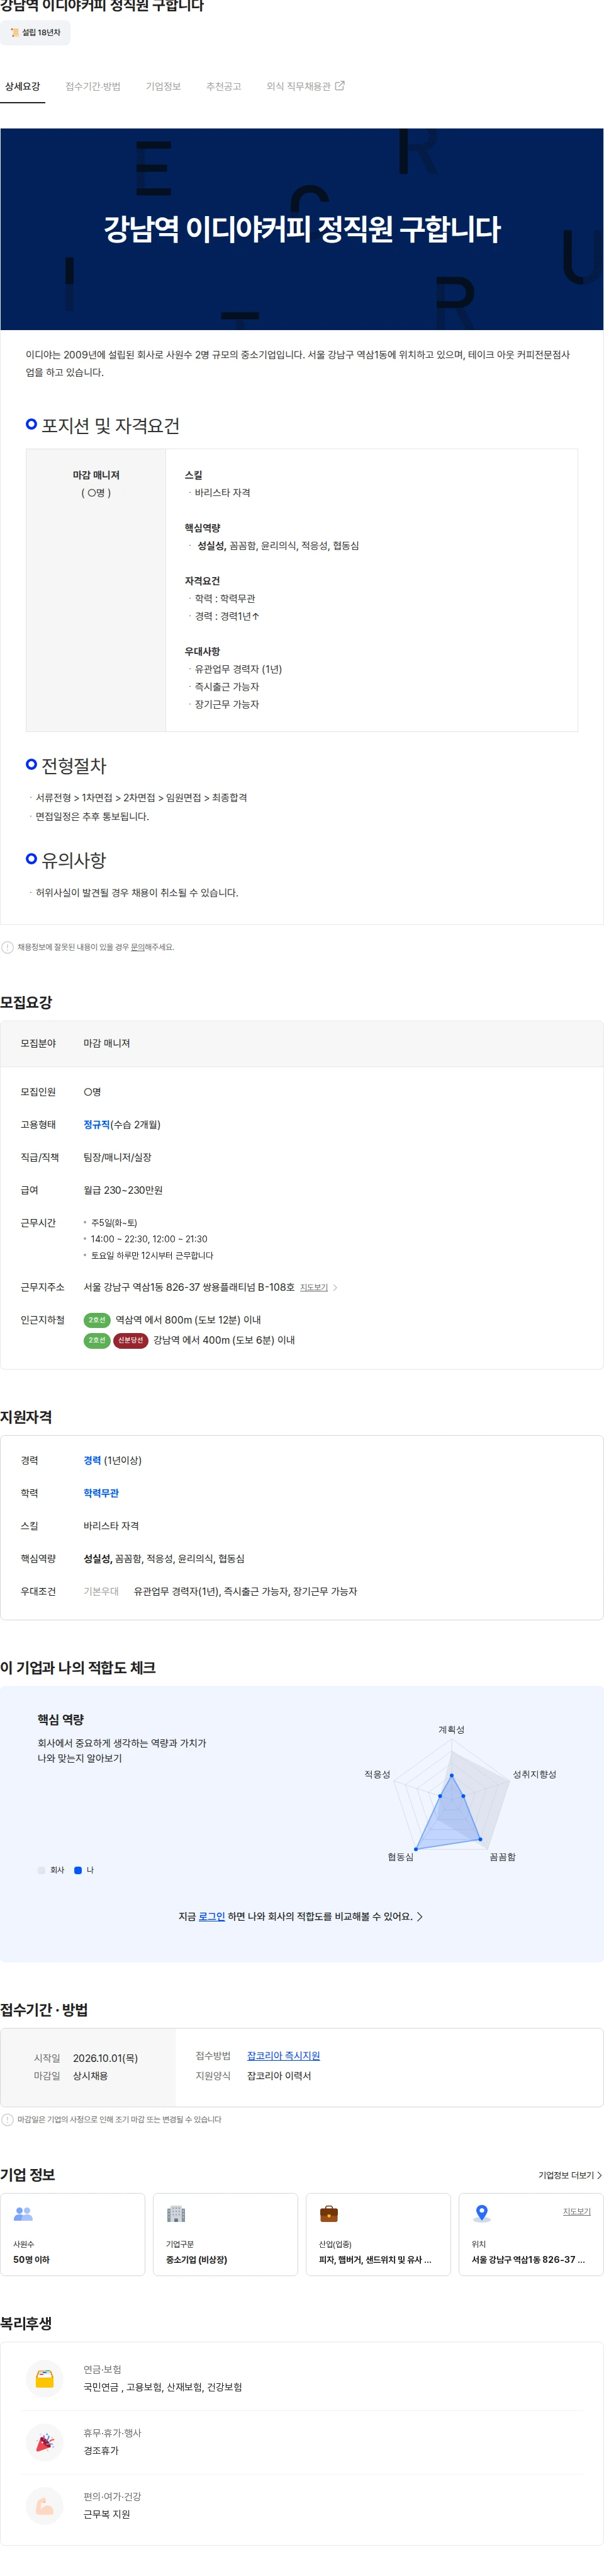The image size is (604, 2576).
Task: Click the 설립 badge scroll icon
Action: (x=14, y=33)
